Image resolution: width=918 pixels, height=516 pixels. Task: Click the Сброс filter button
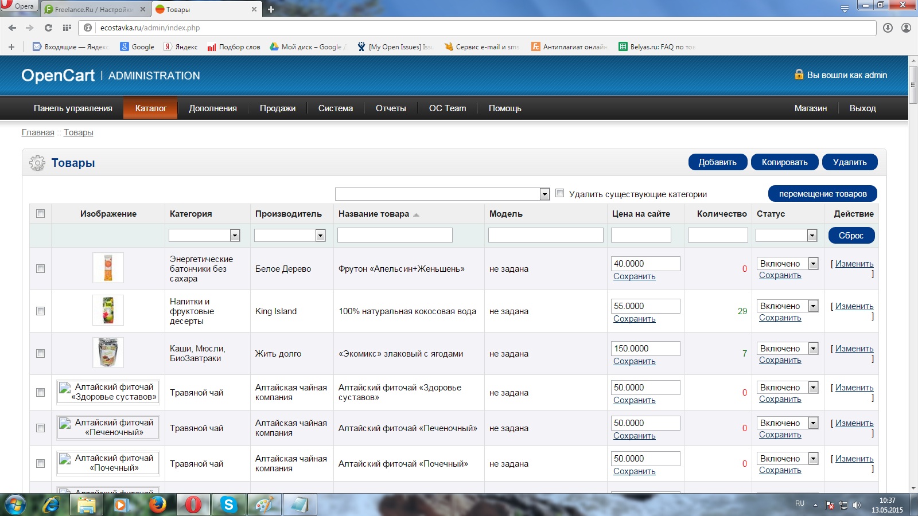point(851,235)
